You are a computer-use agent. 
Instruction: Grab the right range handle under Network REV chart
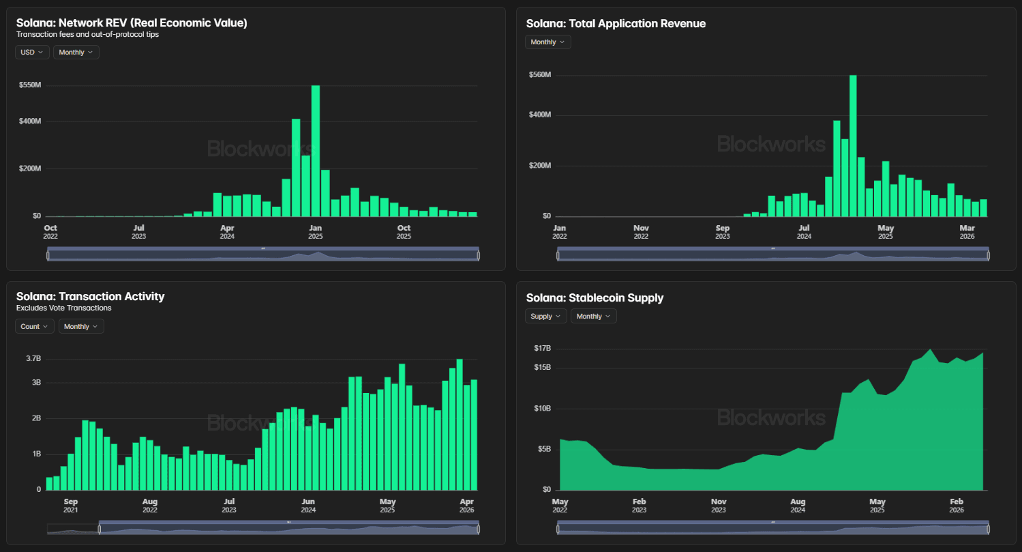479,255
